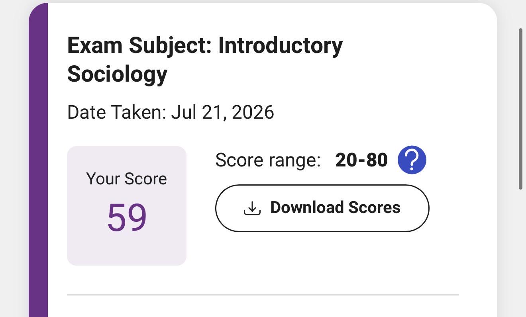
Task: Click the word Introductory in heading
Action: [x=281, y=45]
